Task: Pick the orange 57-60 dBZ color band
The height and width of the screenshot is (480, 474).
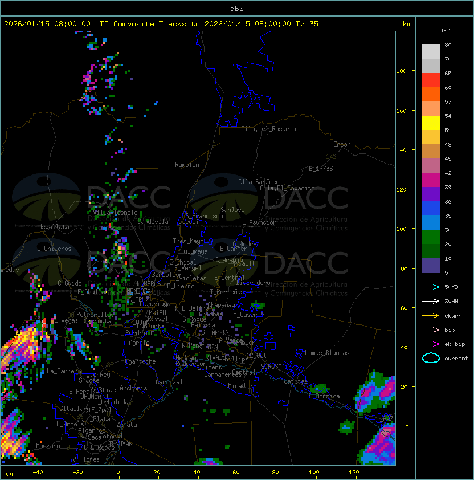Action: click(431, 95)
